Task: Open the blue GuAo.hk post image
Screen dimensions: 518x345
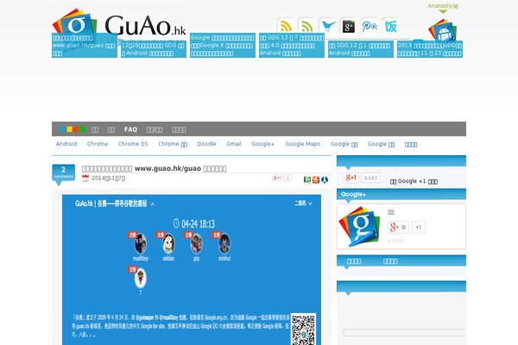Action: tap(192, 270)
